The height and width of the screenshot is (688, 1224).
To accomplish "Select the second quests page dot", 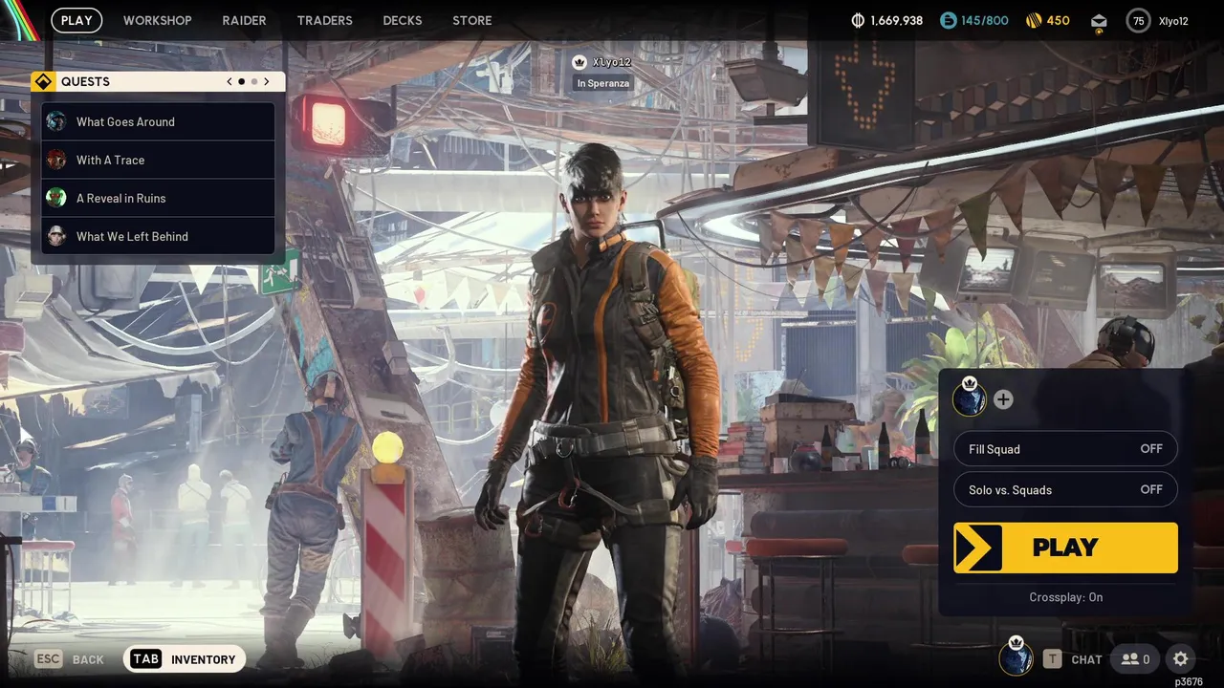I will [x=253, y=81].
